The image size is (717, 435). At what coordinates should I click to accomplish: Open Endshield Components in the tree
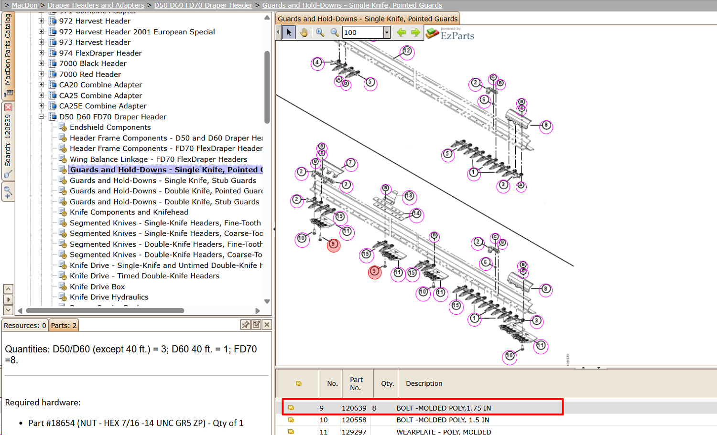(x=110, y=127)
